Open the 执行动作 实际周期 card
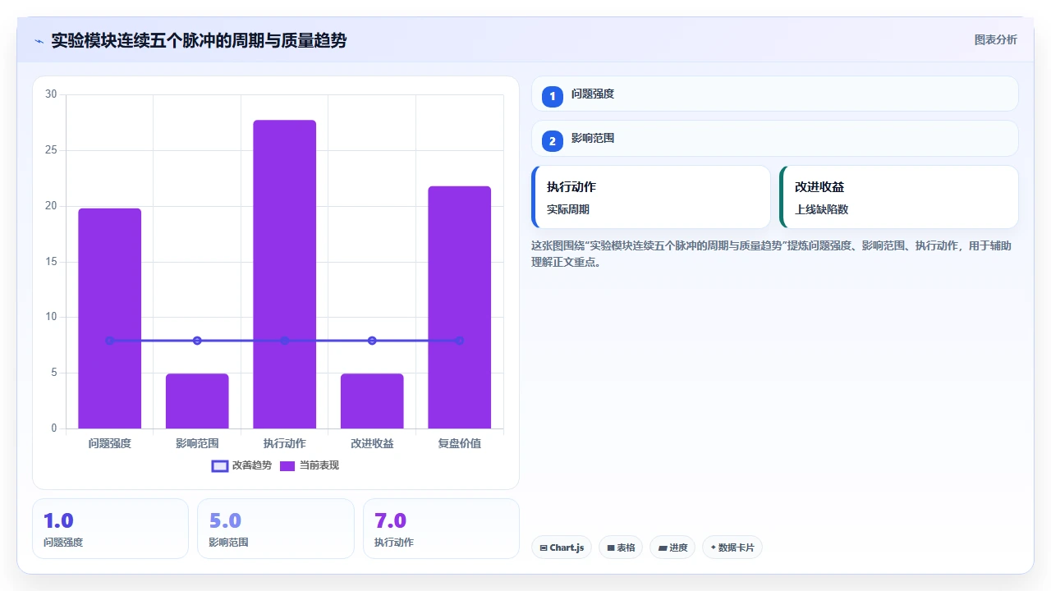Screen dimensions: 1051x591 click(651, 197)
